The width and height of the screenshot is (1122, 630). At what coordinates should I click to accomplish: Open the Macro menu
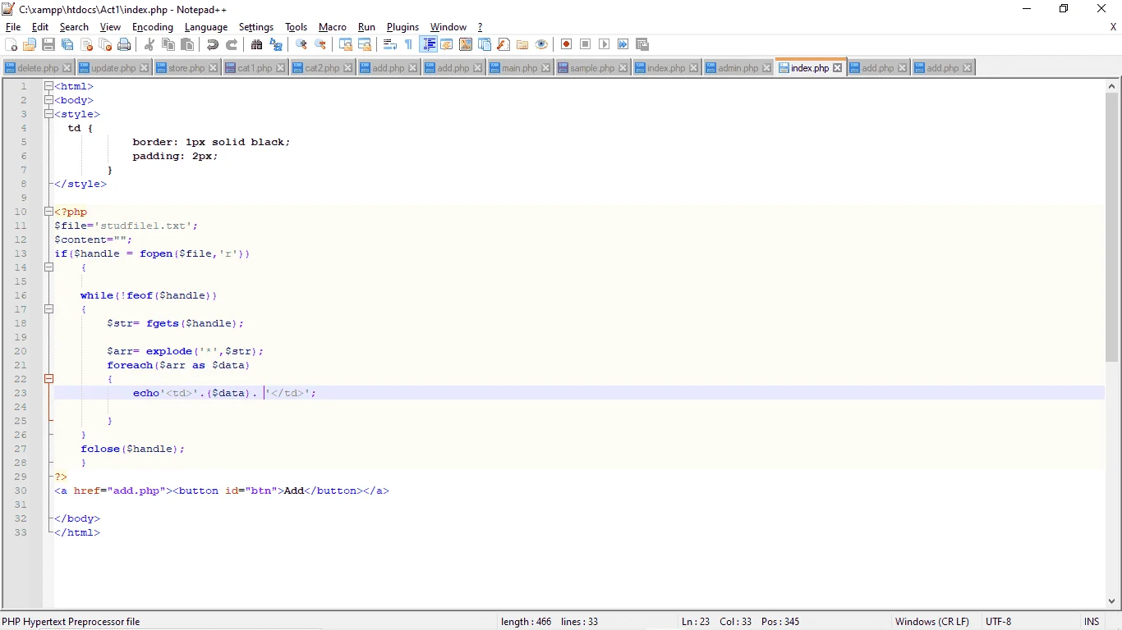[333, 27]
